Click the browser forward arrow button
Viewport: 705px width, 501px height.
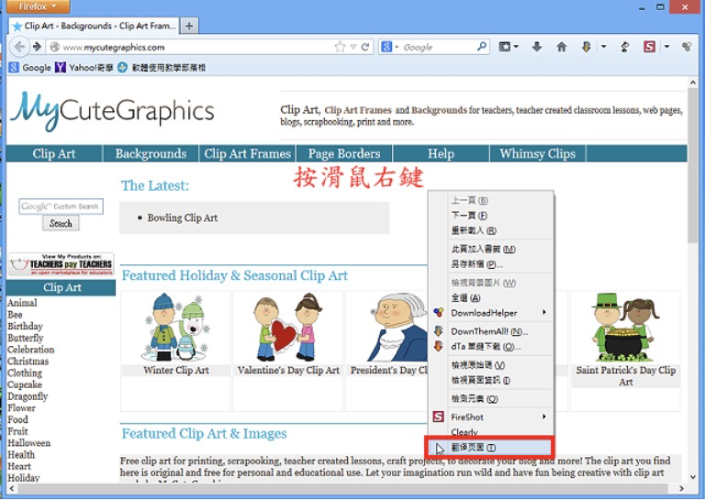pos(38,47)
